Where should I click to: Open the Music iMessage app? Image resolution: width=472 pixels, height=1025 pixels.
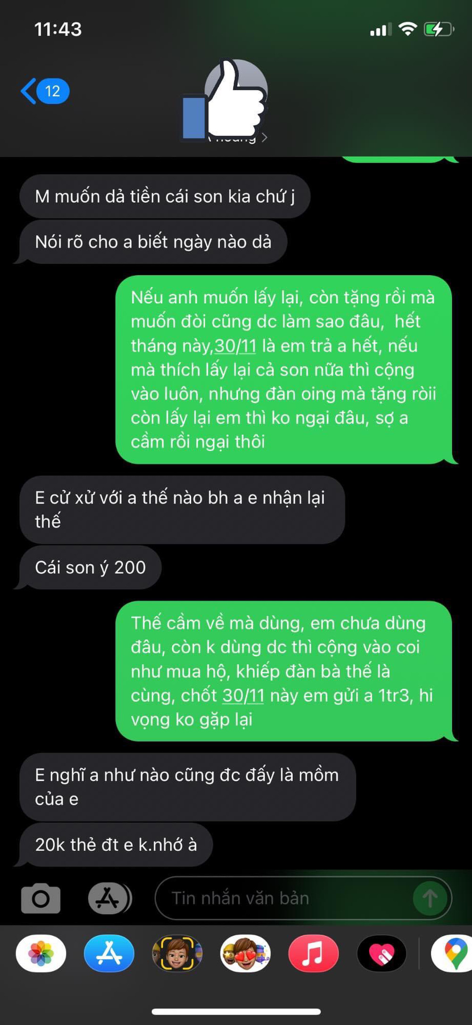(313, 953)
